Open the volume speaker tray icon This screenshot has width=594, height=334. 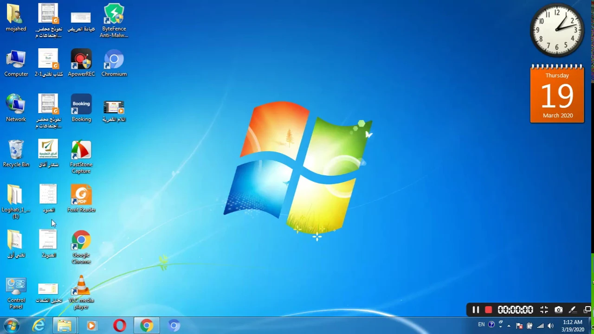coord(551,326)
